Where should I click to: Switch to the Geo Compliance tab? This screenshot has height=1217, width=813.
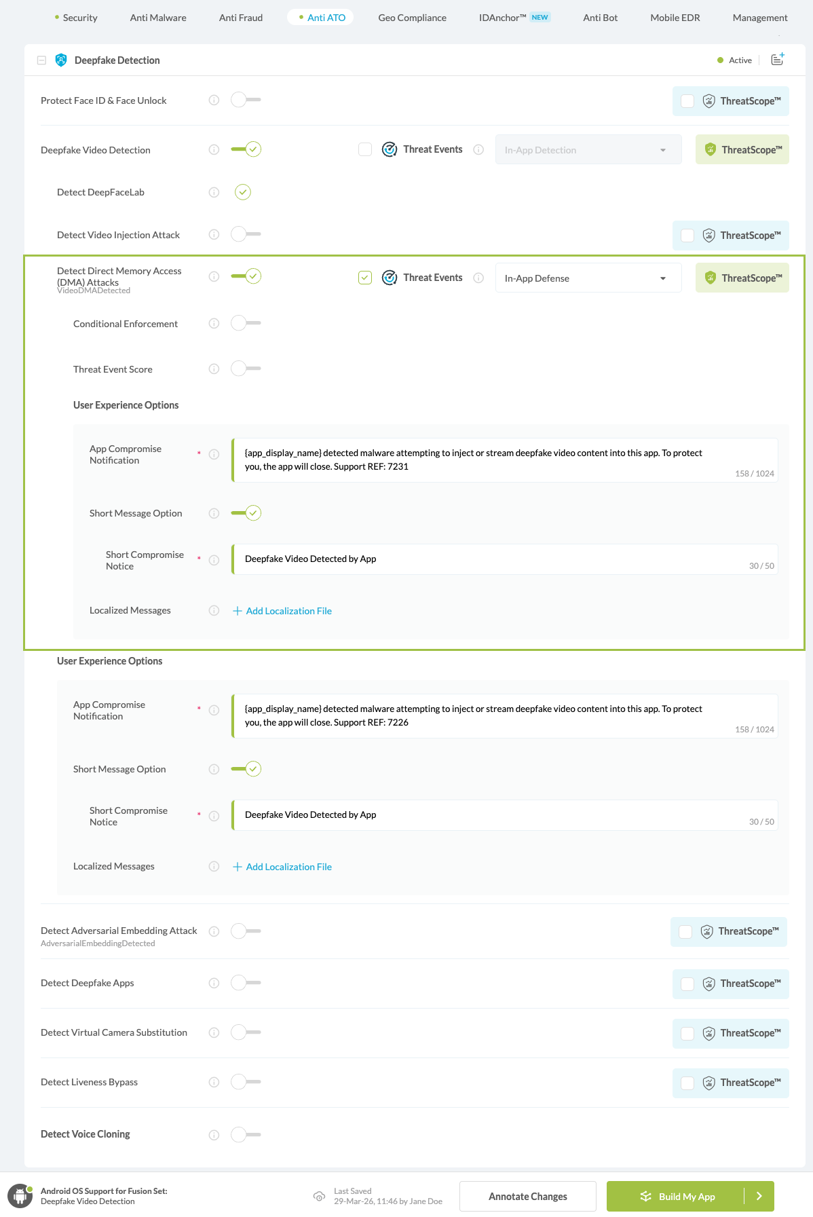[413, 18]
